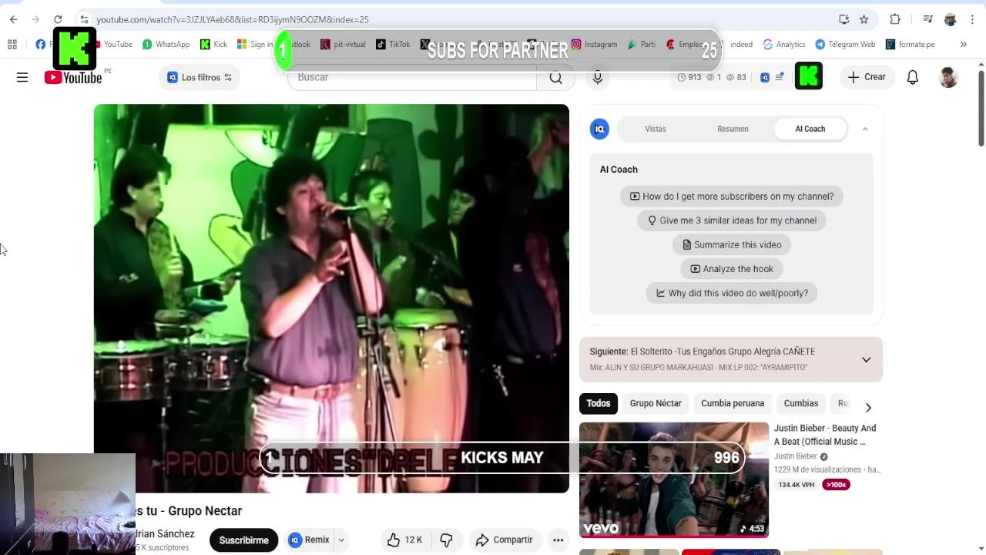
Task: Click the Suscribirme button
Action: pyautogui.click(x=243, y=540)
